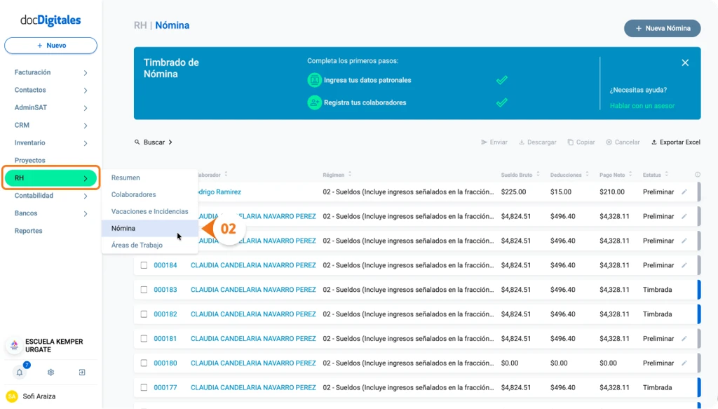The width and height of the screenshot is (718, 409).
Task: Click Exportar Excel
Action: click(x=676, y=142)
